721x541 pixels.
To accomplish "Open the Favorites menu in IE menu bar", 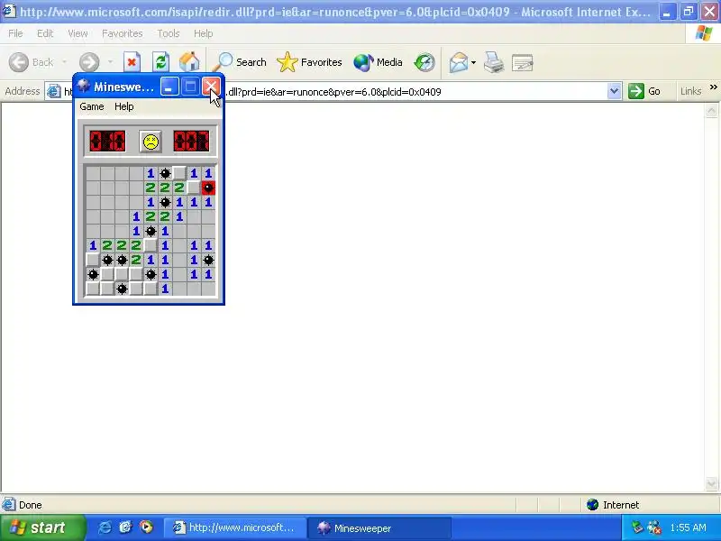I will [x=123, y=33].
